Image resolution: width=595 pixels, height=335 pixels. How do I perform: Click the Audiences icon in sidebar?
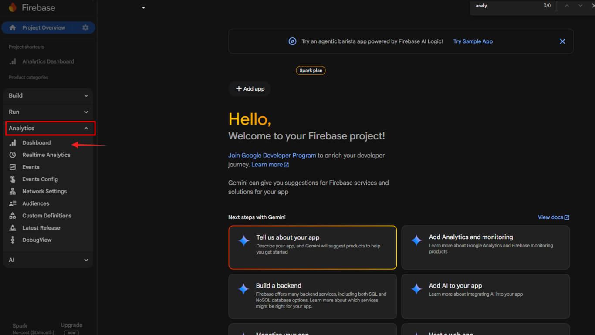[13, 203]
